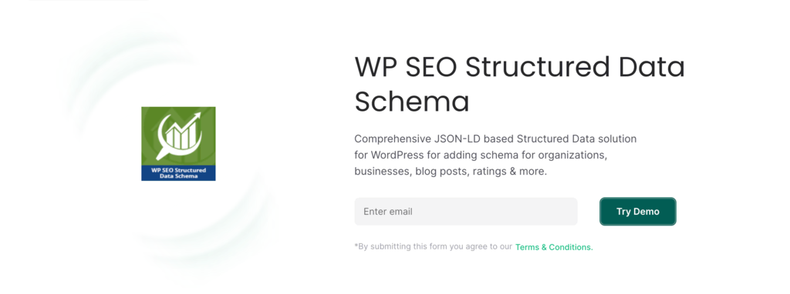Click the 'Enter email' placeholder text

tap(388, 212)
